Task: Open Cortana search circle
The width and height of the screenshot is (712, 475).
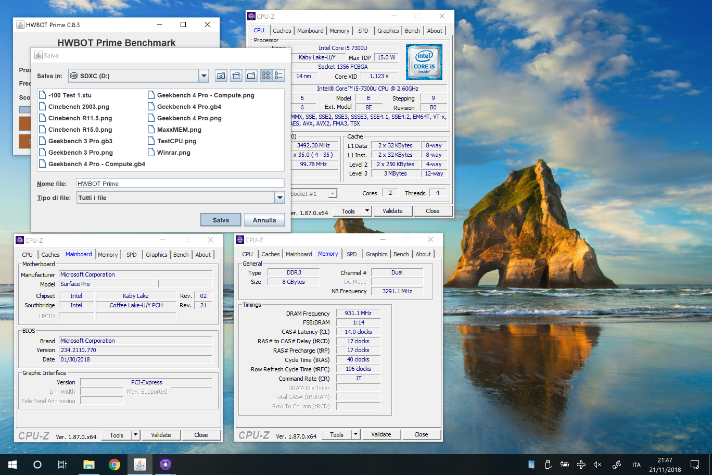Action: coord(37,465)
